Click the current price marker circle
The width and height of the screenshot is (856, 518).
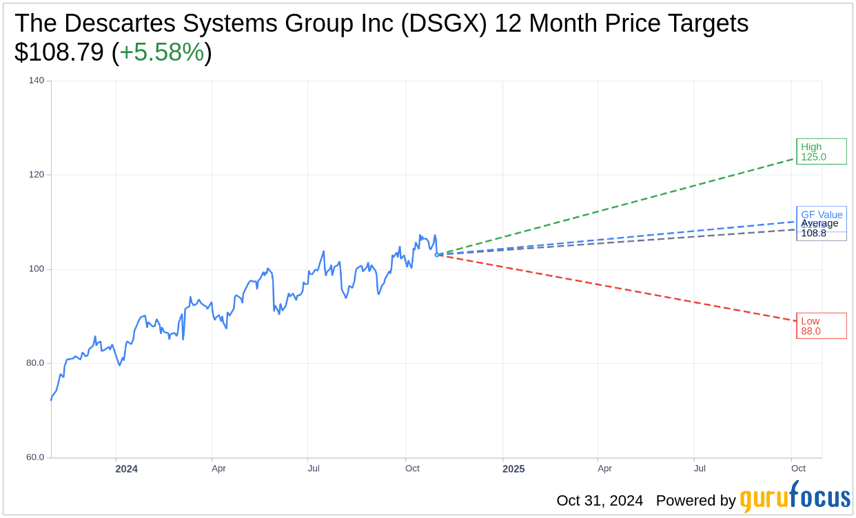437,254
